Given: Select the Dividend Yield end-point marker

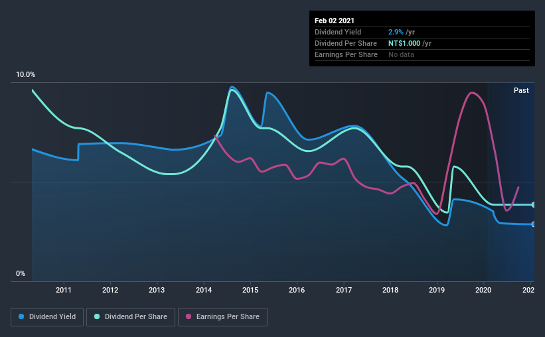Looking at the screenshot, I should pyautogui.click(x=533, y=224).
